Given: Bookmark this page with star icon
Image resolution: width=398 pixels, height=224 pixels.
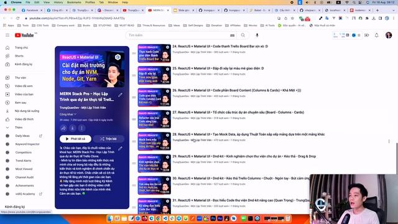Looking at the screenshot, I should pos(292,18).
